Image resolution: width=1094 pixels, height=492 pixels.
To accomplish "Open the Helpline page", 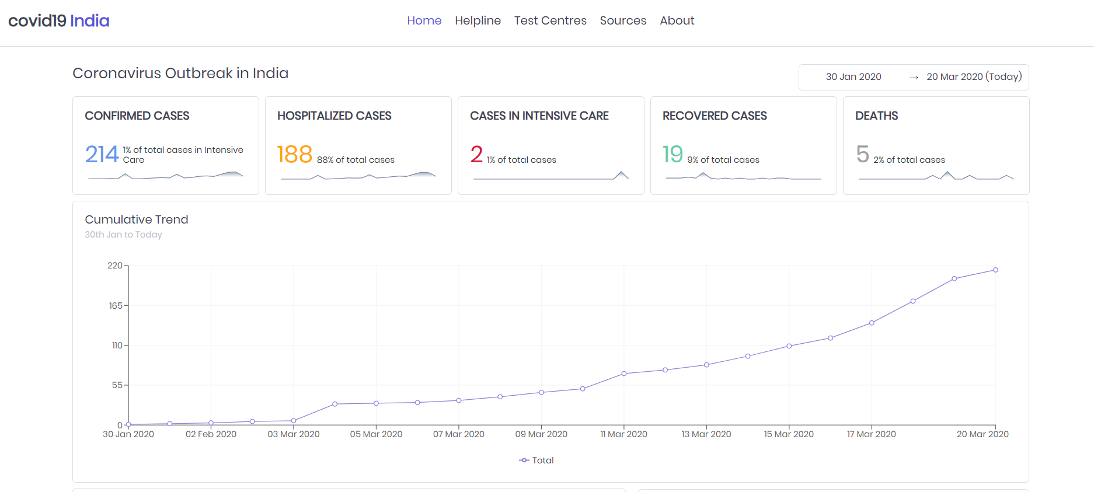I will pyautogui.click(x=478, y=20).
